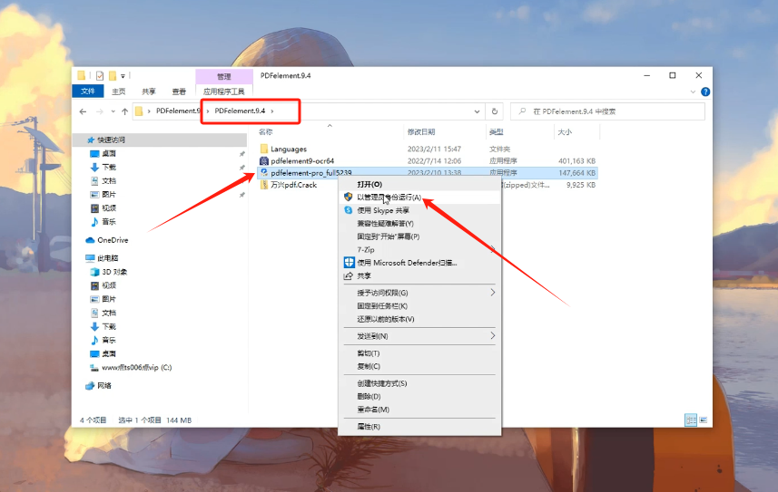
Task: Switch to details view layout
Action: pos(691,420)
